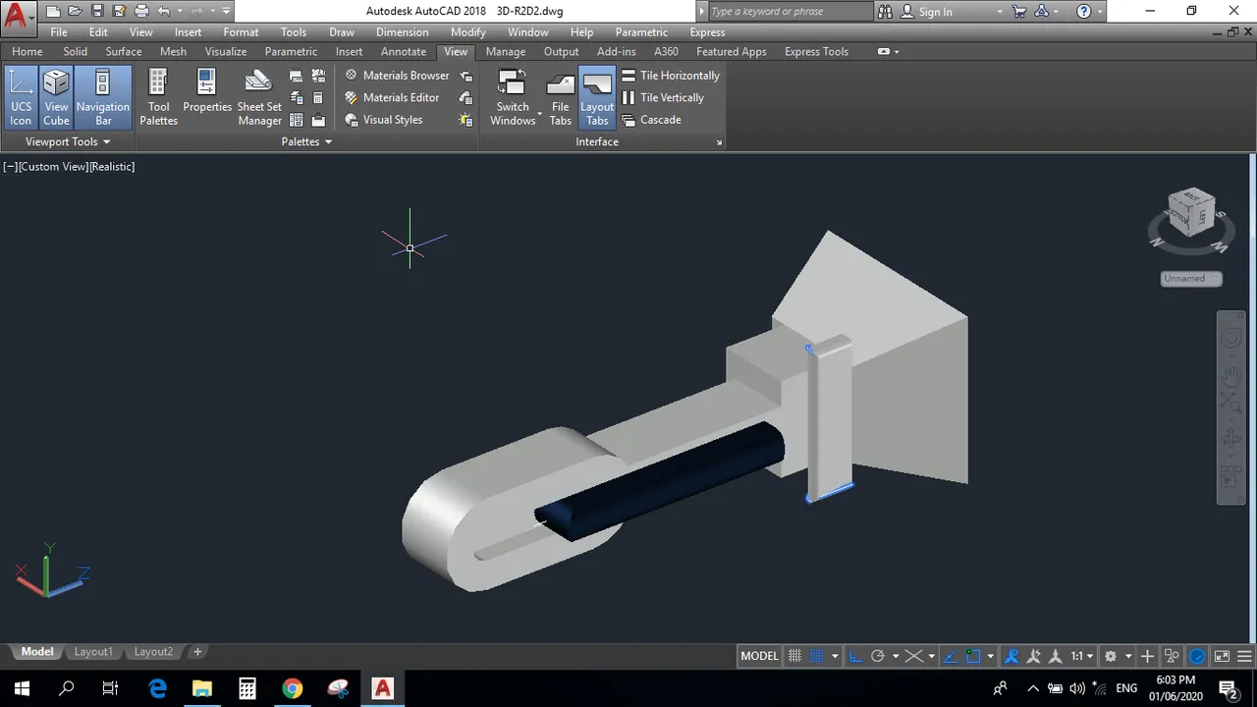Open the Sheet Set Manager
This screenshot has width=1257, height=707.
coord(259,97)
